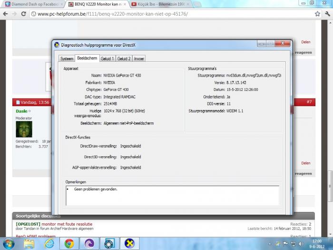
Task: Open the lifebuoy help app in taskbar
Action: click(109, 244)
